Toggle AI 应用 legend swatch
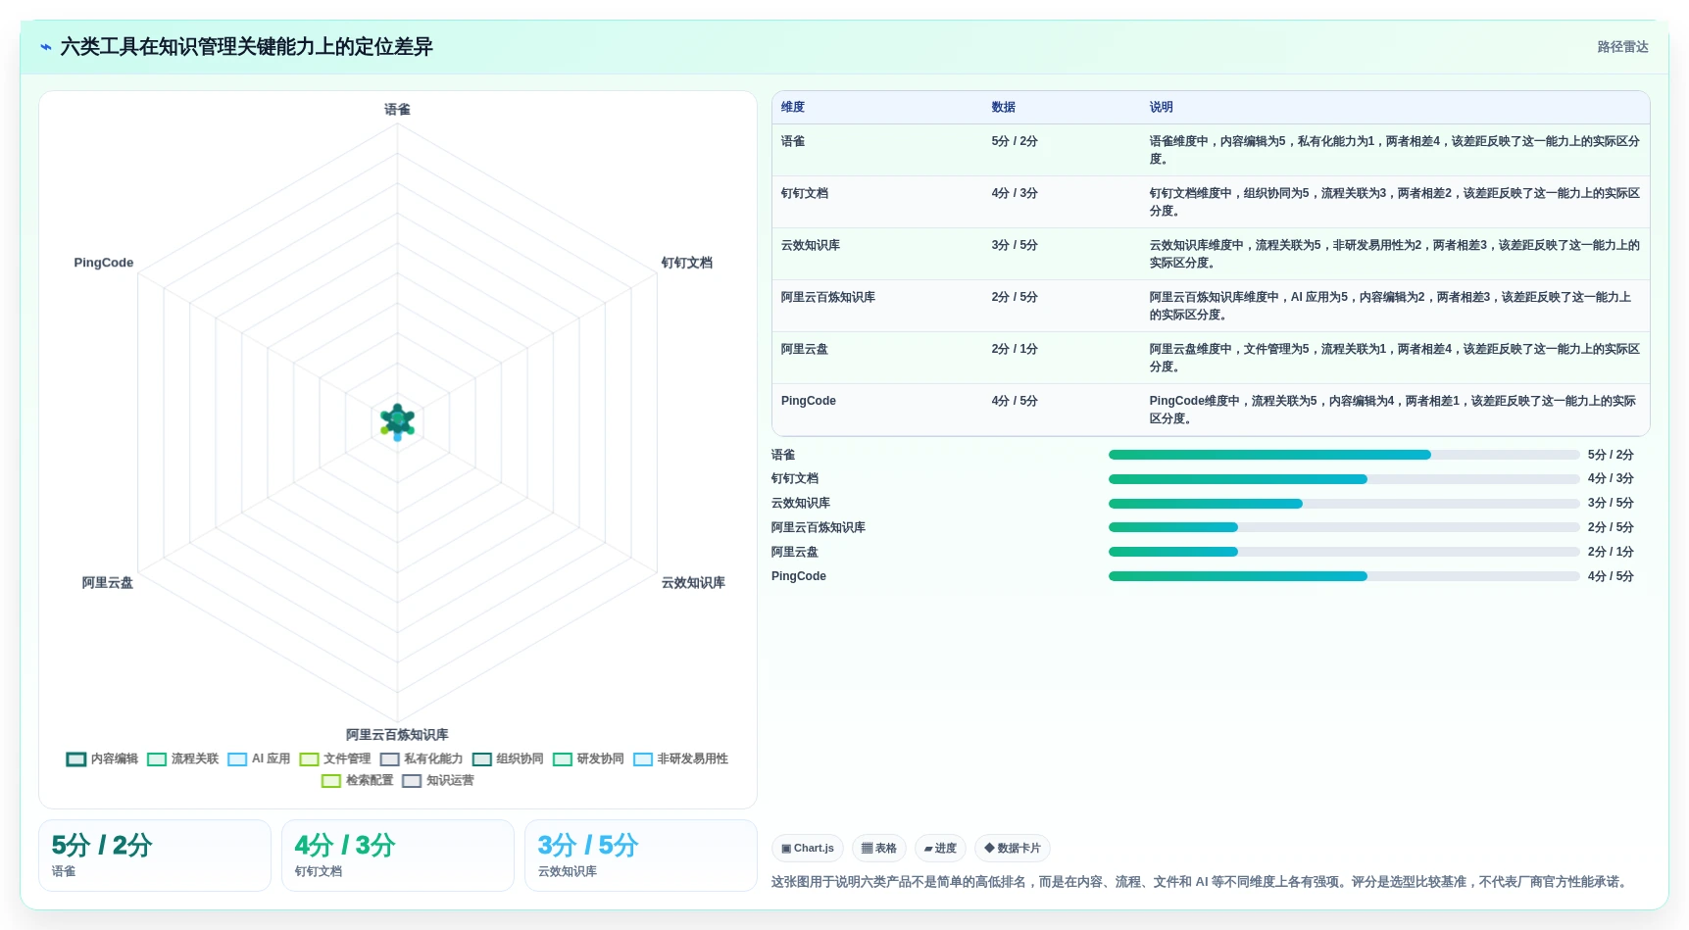The height and width of the screenshot is (930, 1689). [x=237, y=759]
